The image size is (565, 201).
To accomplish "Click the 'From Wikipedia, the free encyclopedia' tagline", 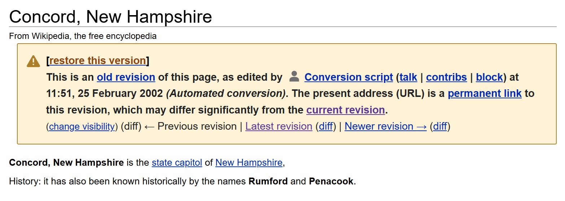I will (83, 36).
